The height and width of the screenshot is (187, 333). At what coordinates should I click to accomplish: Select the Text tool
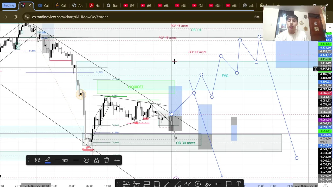[x=239, y=184]
